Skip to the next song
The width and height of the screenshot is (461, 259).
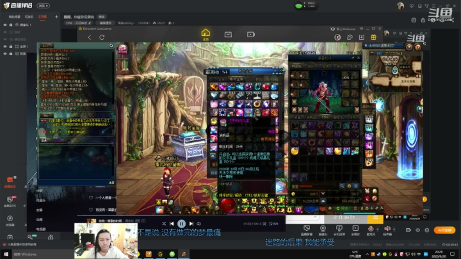191,224
